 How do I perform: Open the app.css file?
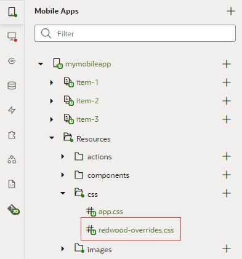pyautogui.click(x=111, y=212)
